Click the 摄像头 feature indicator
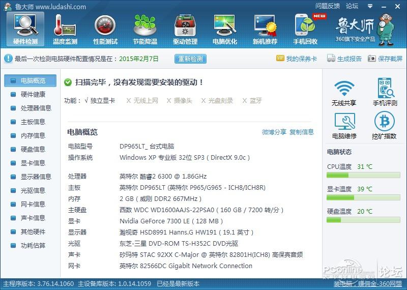Viewport: 407px width, 290px height. (180, 100)
